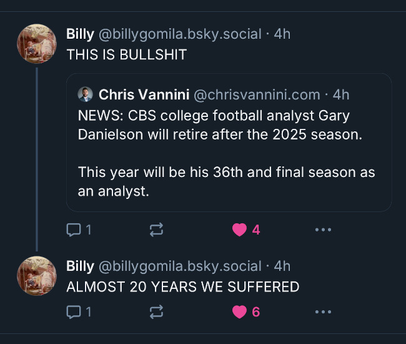Repost the THIS IS BULLSHIT post
Screen dimensions: 406x344
pyautogui.click(x=157, y=230)
